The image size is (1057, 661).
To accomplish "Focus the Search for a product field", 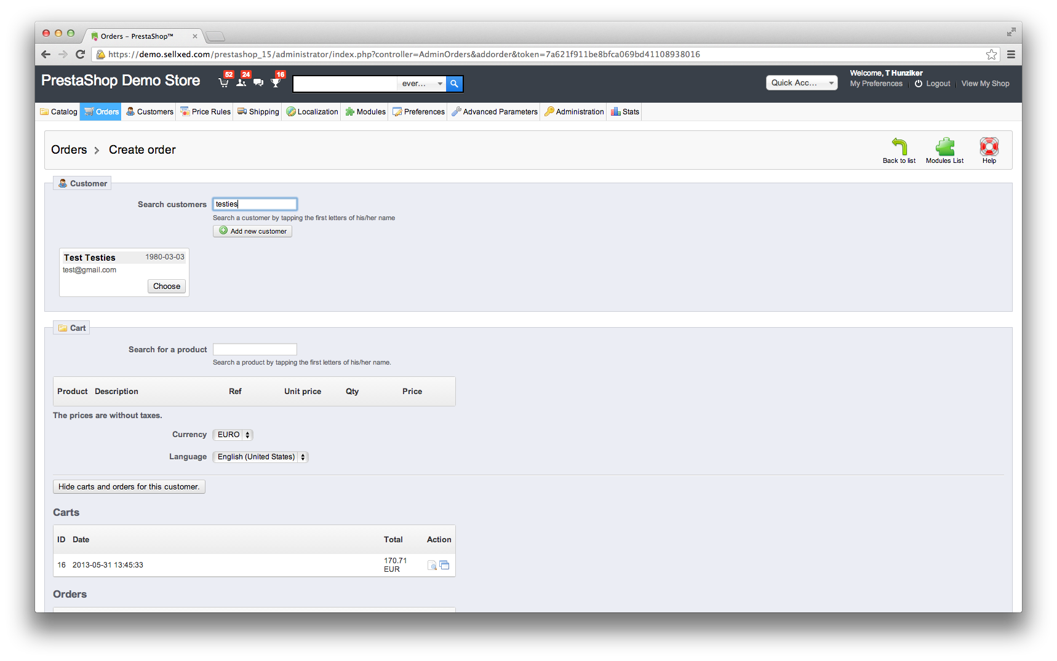I will point(255,349).
